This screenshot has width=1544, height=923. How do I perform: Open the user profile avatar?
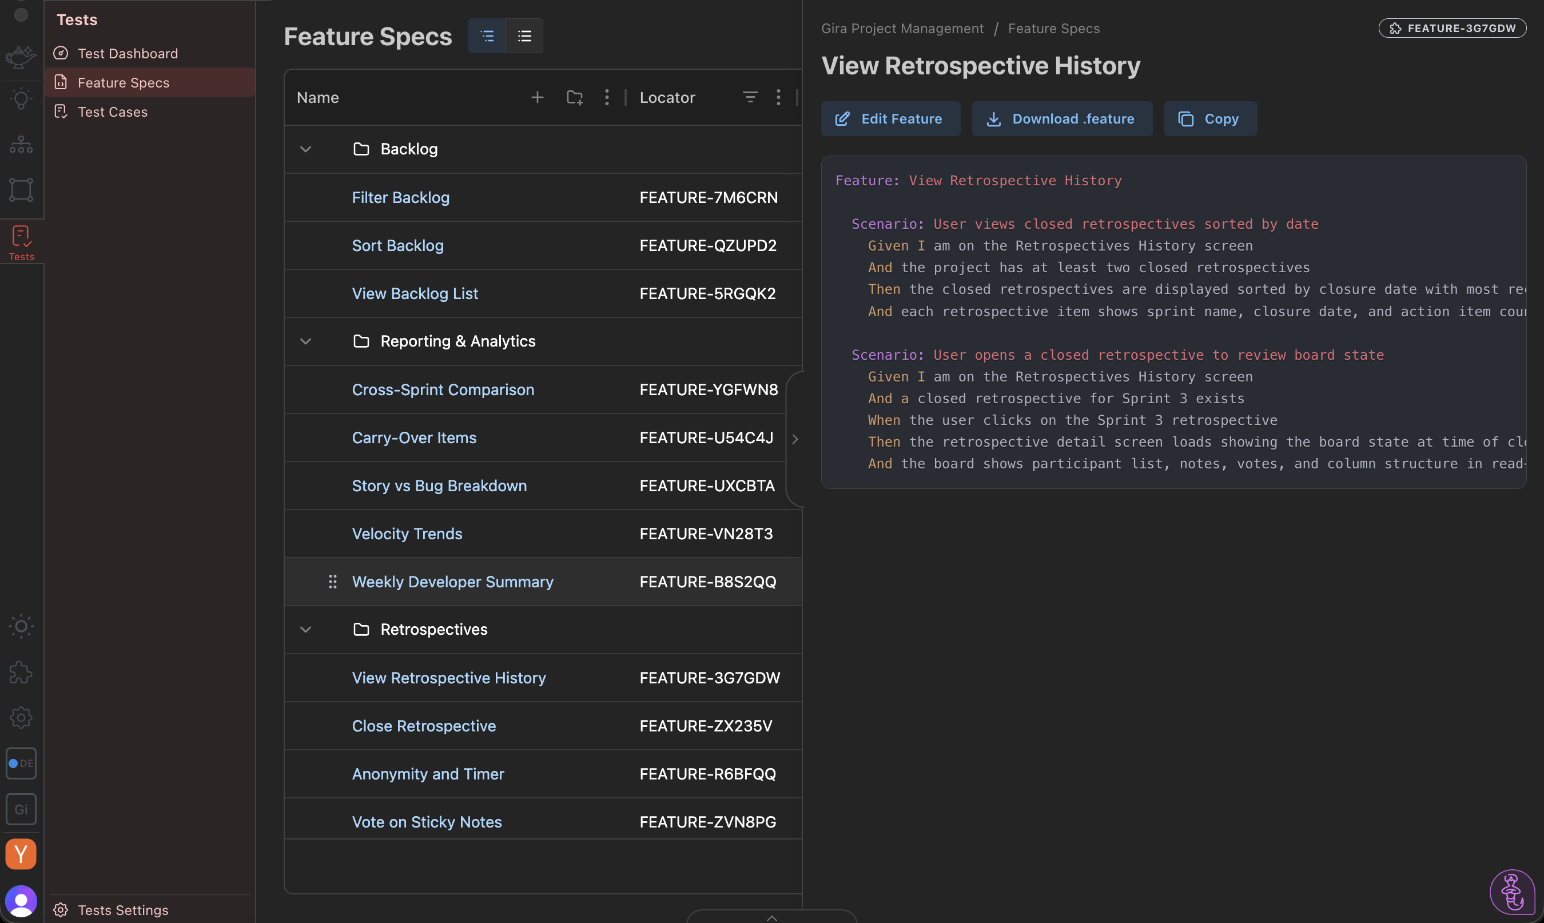pos(21,901)
